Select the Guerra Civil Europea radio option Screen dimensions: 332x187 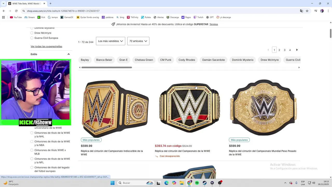pos(32,38)
